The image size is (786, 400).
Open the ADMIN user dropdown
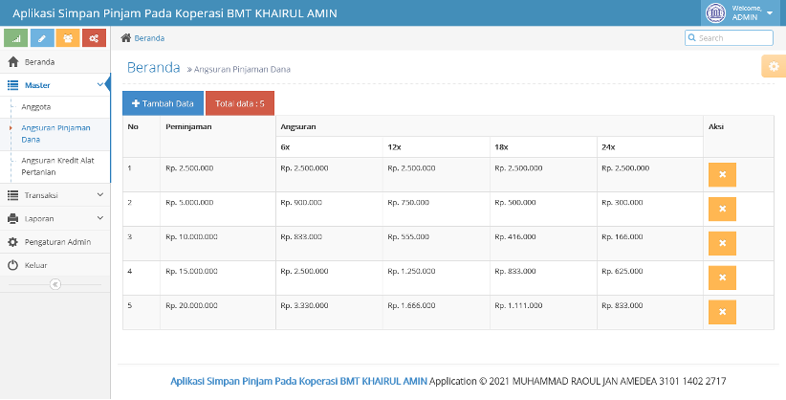click(x=743, y=13)
